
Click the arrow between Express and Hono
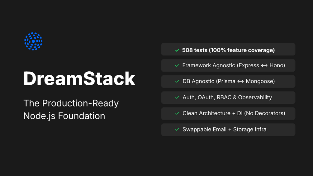tap(264, 65)
